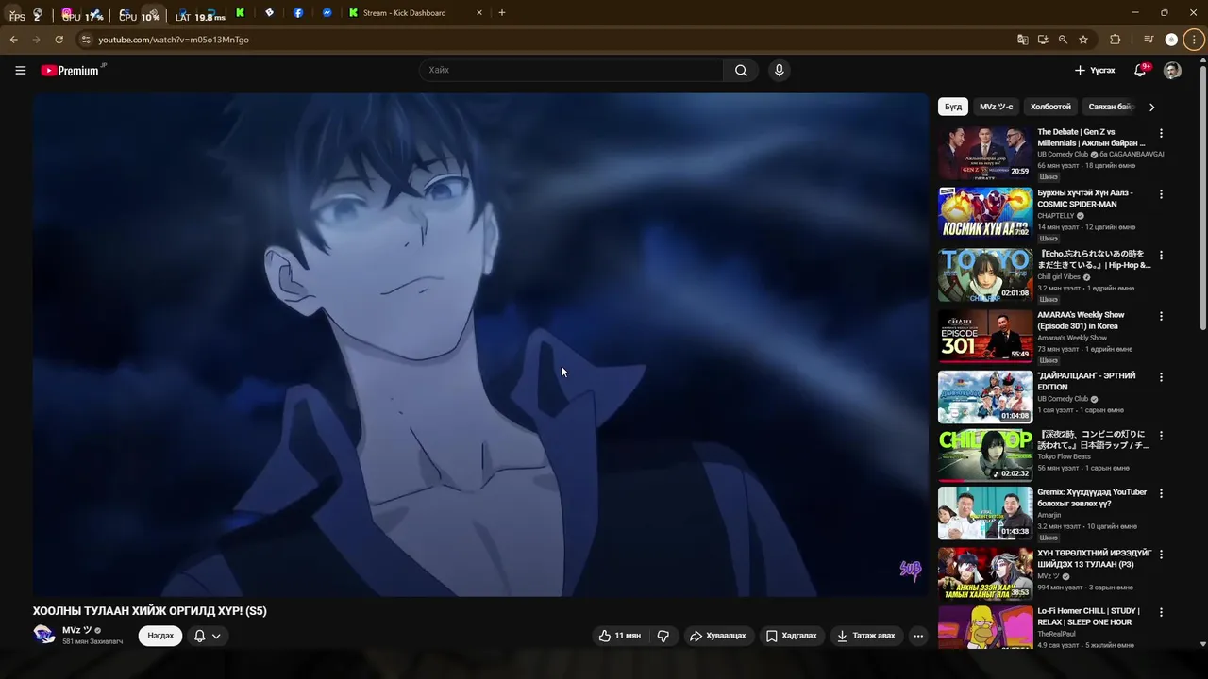Image resolution: width=1208 pixels, height=679 pixels.
Task: Open options menu for Tokyo Flow Beats video
Action: click(x=1161, y=436)
